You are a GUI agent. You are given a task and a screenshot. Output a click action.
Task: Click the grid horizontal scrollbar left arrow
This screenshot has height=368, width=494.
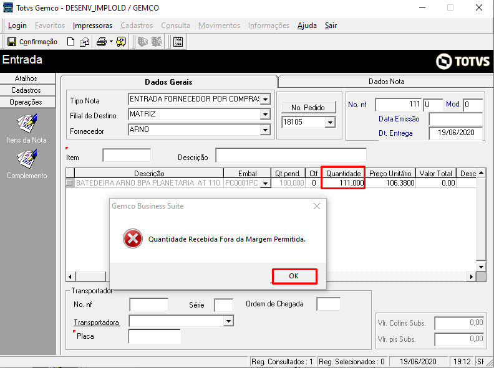[70, 276]
